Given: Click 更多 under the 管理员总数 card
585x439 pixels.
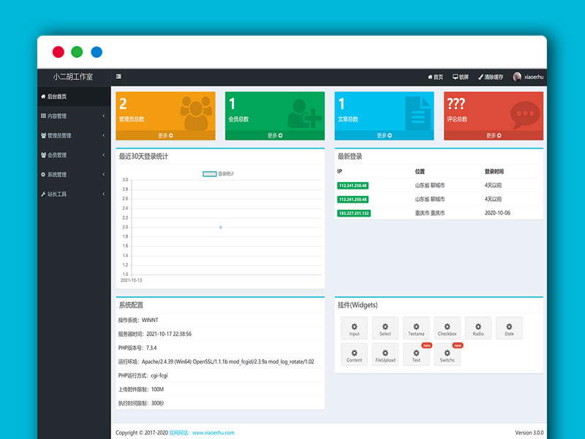Looking at the screenshot, I should click(165, 135).
